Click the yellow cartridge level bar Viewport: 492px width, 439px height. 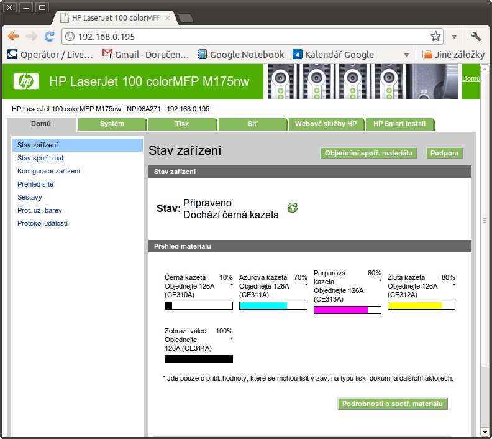[x=421, y=305]
